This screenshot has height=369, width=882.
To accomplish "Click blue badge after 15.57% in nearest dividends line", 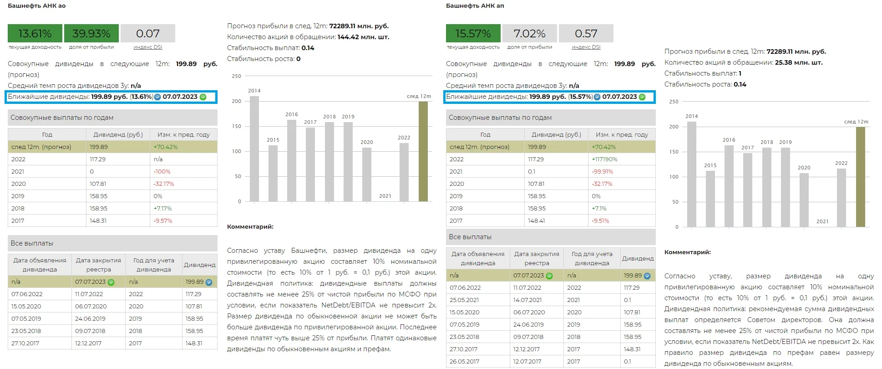I will click(597, 97).
